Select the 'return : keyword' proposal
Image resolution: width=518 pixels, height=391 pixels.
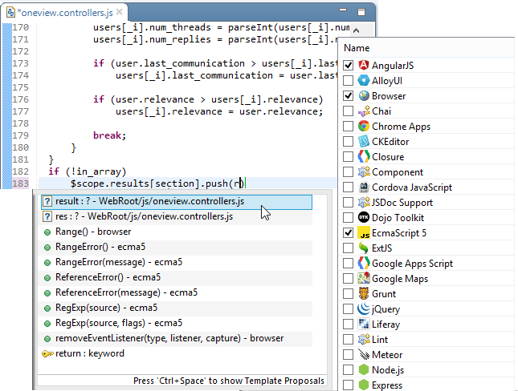tap(89, 353)
